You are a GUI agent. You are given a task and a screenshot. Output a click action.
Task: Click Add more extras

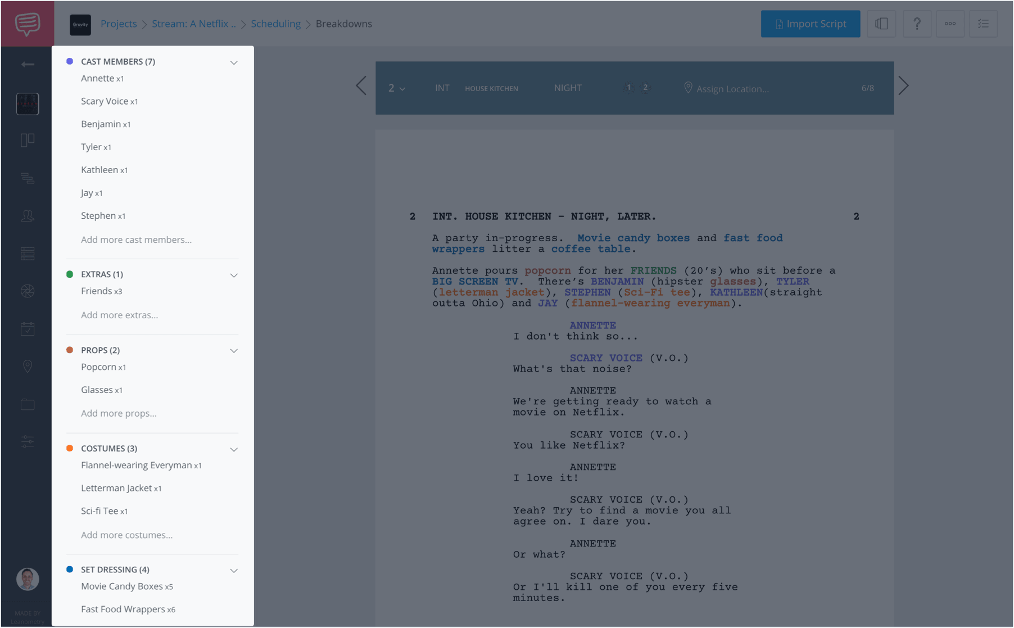pos(119,315)
